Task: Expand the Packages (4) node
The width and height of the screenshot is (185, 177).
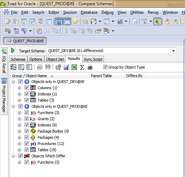Action: pyautogui.click(x=19, y=137)
